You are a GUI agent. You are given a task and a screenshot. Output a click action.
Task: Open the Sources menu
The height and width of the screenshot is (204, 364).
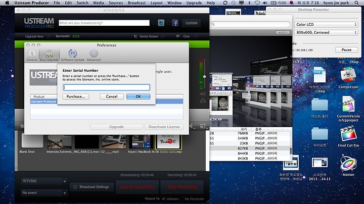[x=116, y=3]
